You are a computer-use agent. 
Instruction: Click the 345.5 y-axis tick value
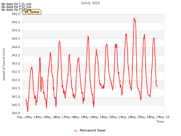click(16, 22)
